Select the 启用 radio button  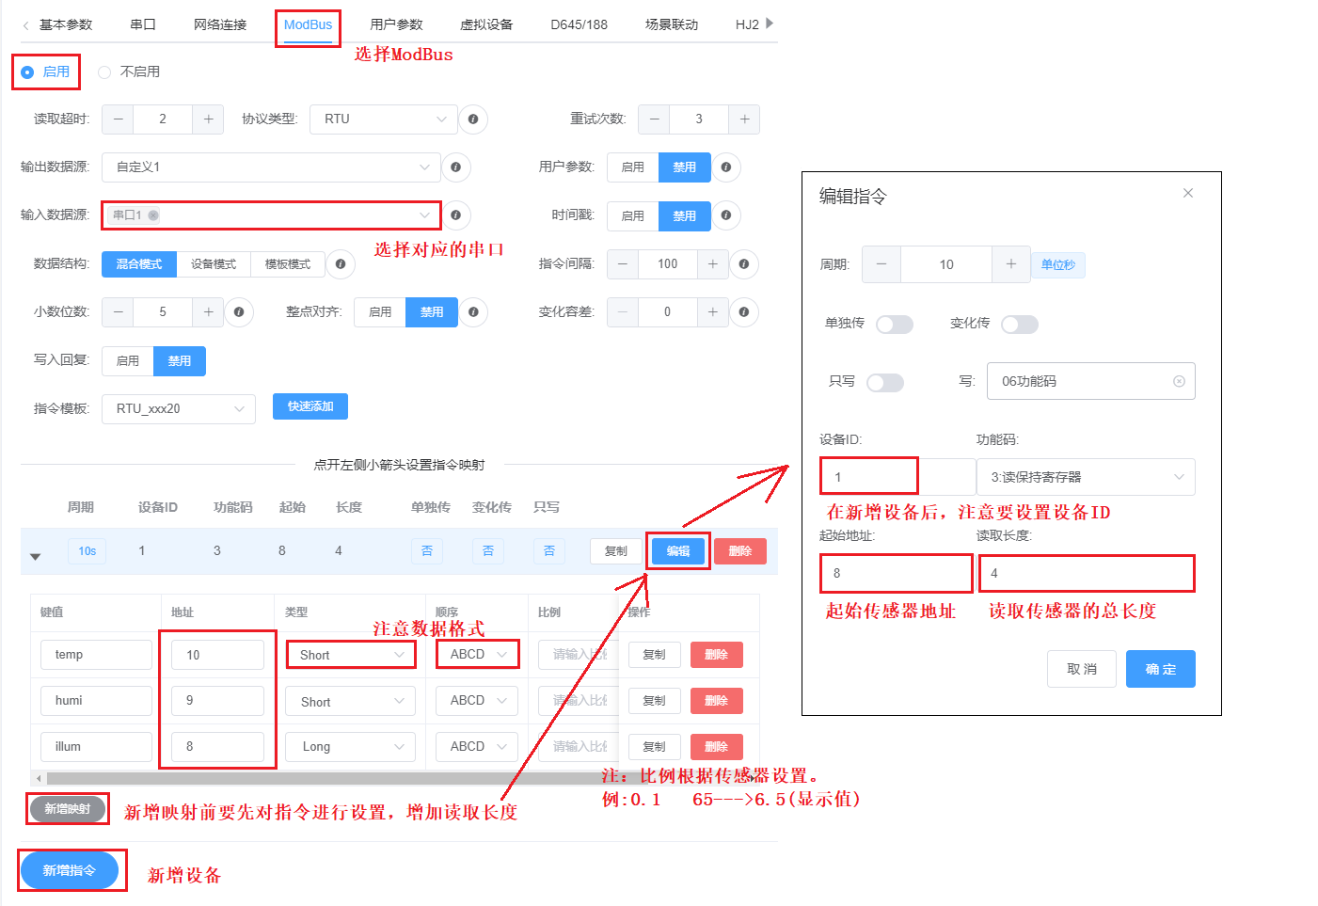(27, 72)
